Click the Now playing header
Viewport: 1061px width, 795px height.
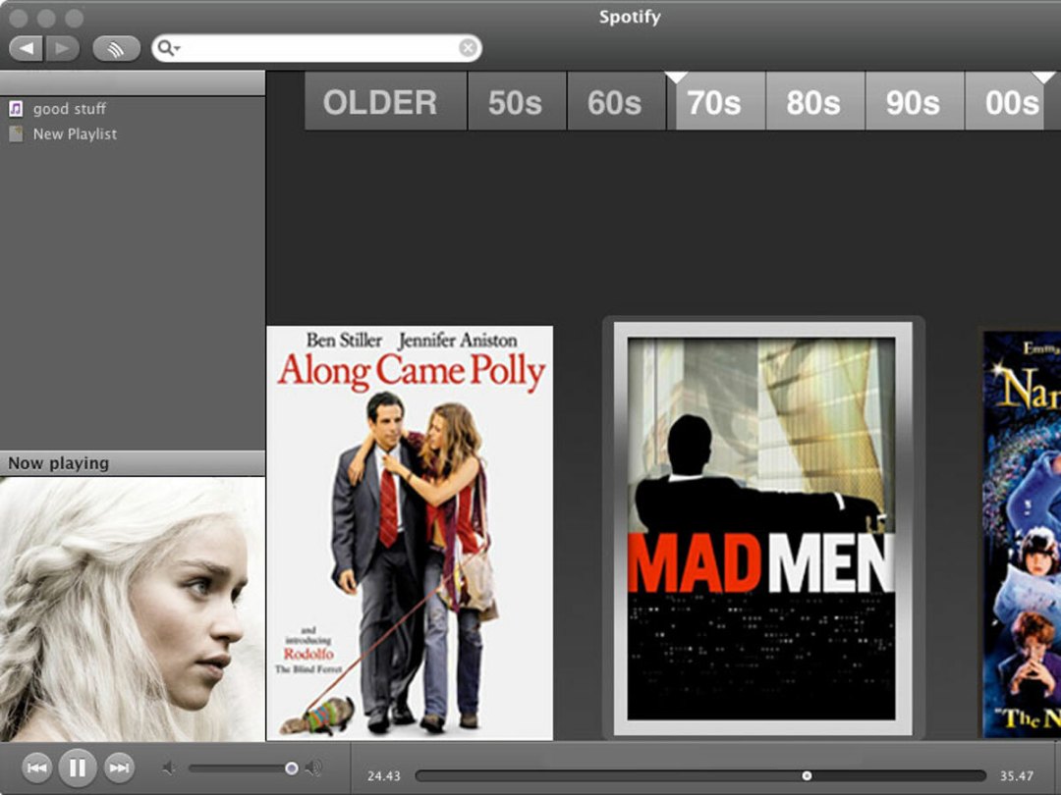coord(132,463)
